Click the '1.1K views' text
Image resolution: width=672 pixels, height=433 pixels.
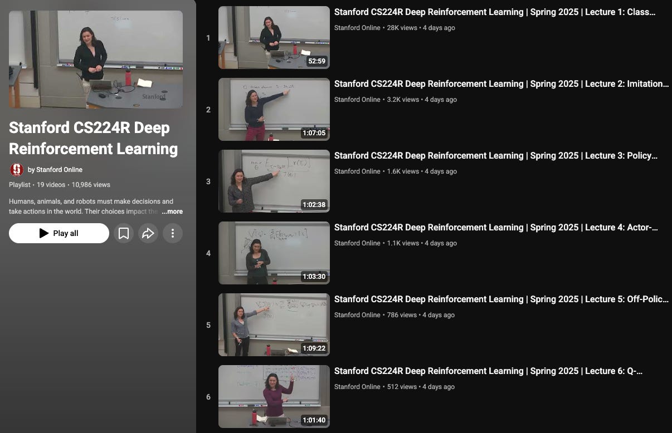402,243
